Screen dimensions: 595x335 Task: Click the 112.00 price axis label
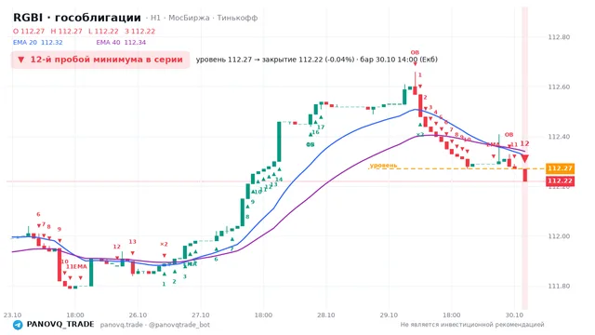click(x=559, y=236)
